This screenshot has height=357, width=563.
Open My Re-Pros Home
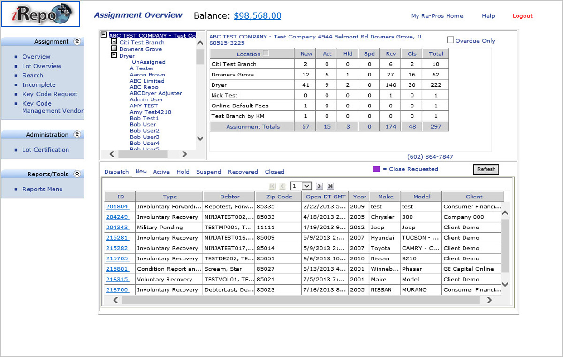tap(437, 16)
